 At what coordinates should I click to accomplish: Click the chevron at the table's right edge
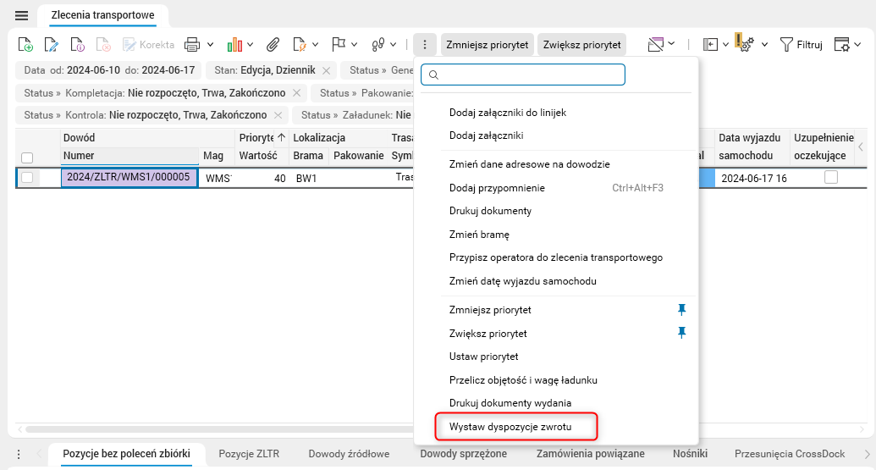[861, 147]
